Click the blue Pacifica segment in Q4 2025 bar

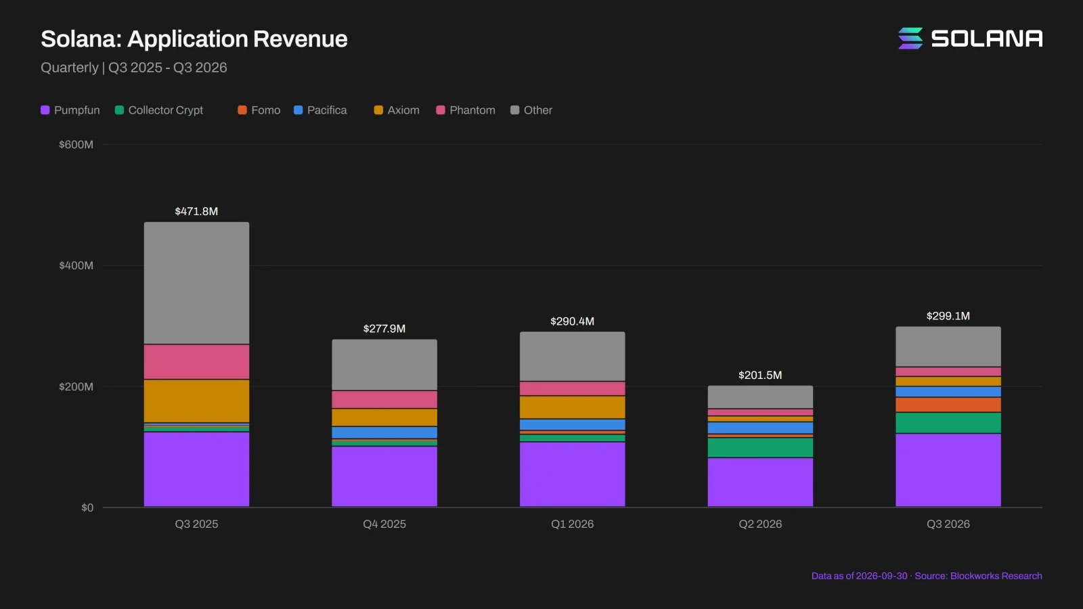click(x=384, y=433)
